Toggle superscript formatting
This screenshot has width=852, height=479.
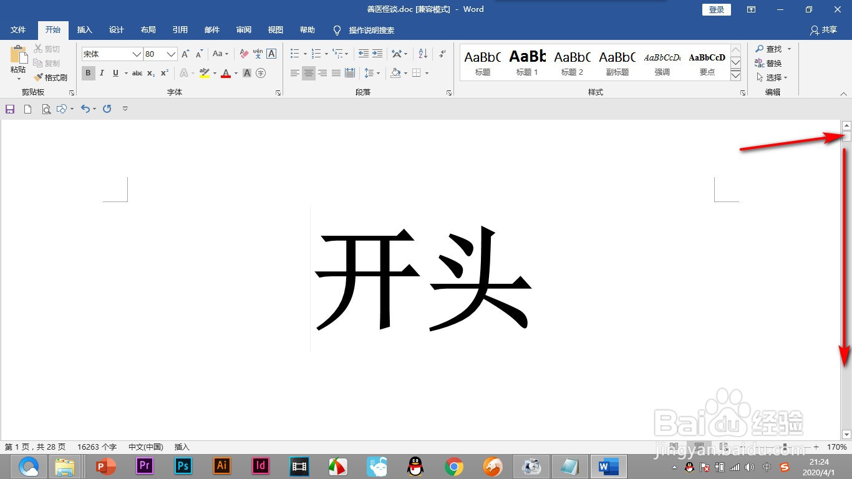(x=165, y=73)
